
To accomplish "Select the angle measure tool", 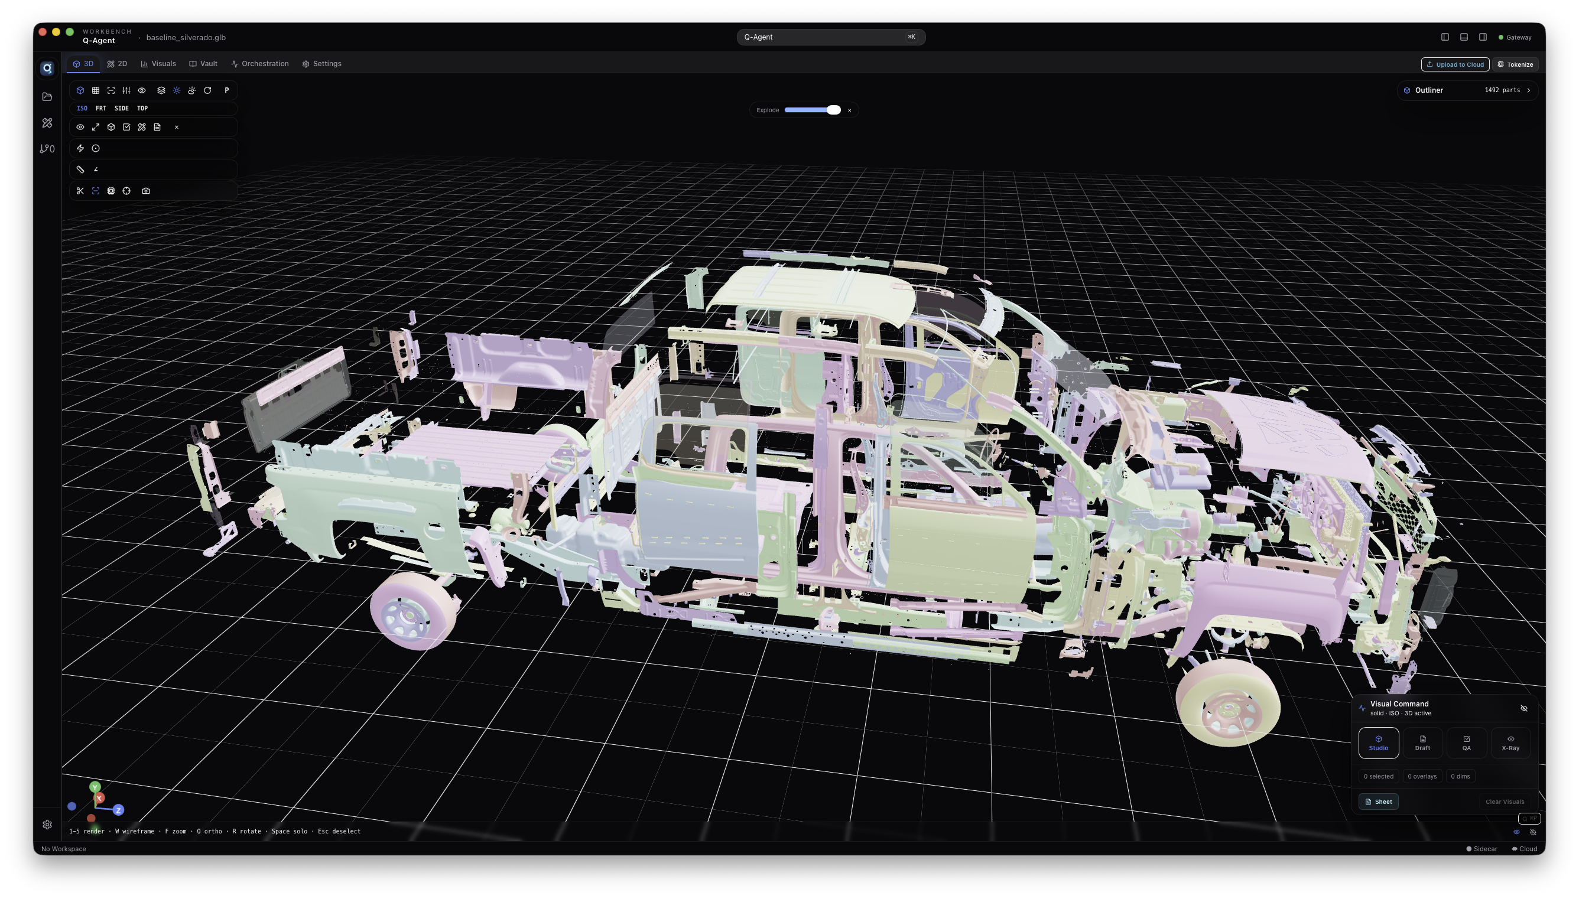I will click(x=96, y=169).
